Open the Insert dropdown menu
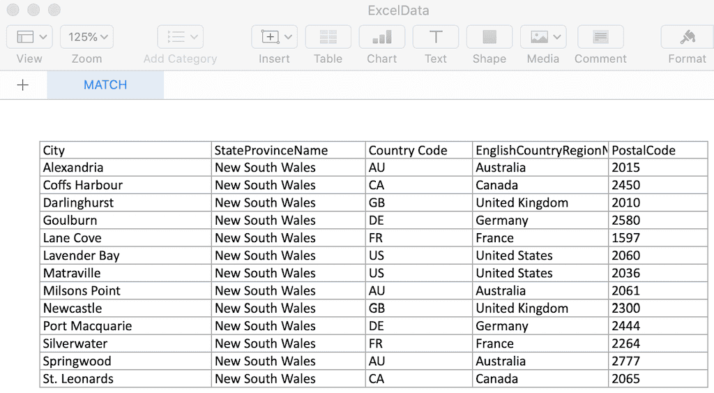Image resolution: width=714 pixels, height=393 pixels. click(274, 37)
